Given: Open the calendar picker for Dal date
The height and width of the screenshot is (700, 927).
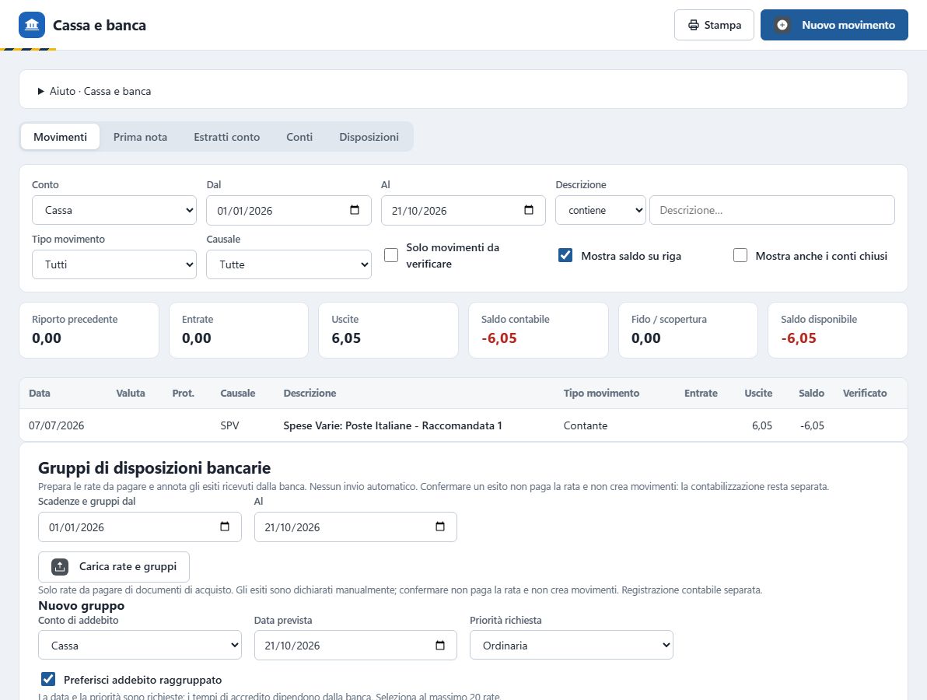Looking at the screenshot, I should 355,210.
